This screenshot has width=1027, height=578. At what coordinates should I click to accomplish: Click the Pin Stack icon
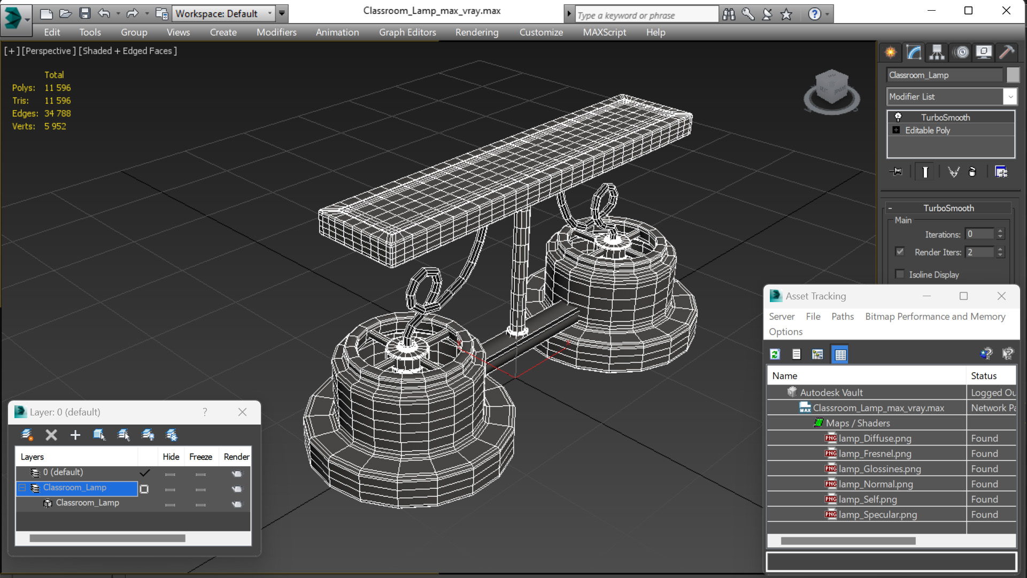coord(896,172)
